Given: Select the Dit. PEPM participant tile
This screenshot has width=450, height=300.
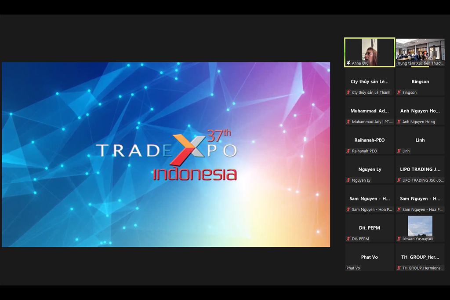Looking at the screenshot, I should click(x=370, y=228).
